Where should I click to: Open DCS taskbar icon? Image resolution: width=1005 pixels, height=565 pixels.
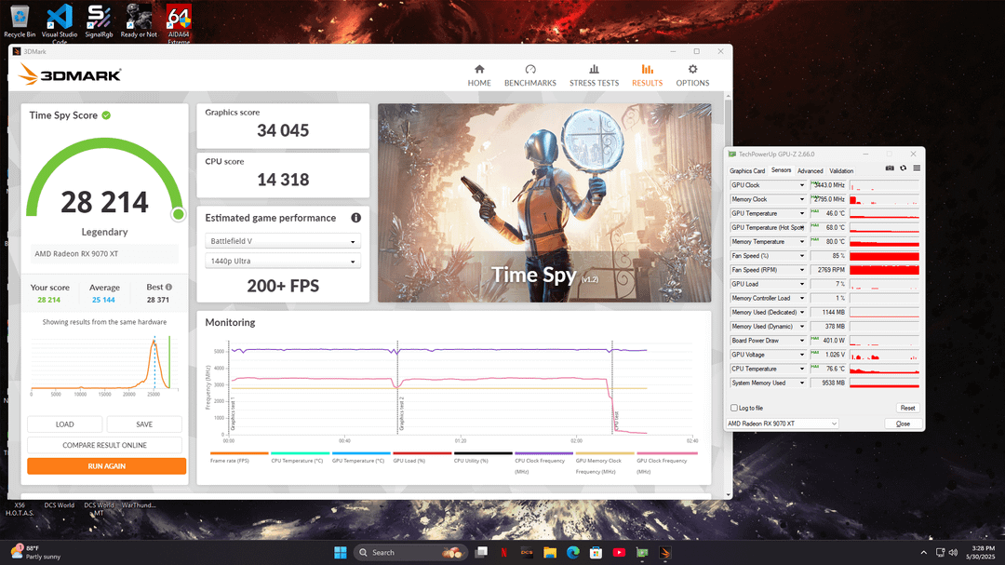(x=527, y=552)
